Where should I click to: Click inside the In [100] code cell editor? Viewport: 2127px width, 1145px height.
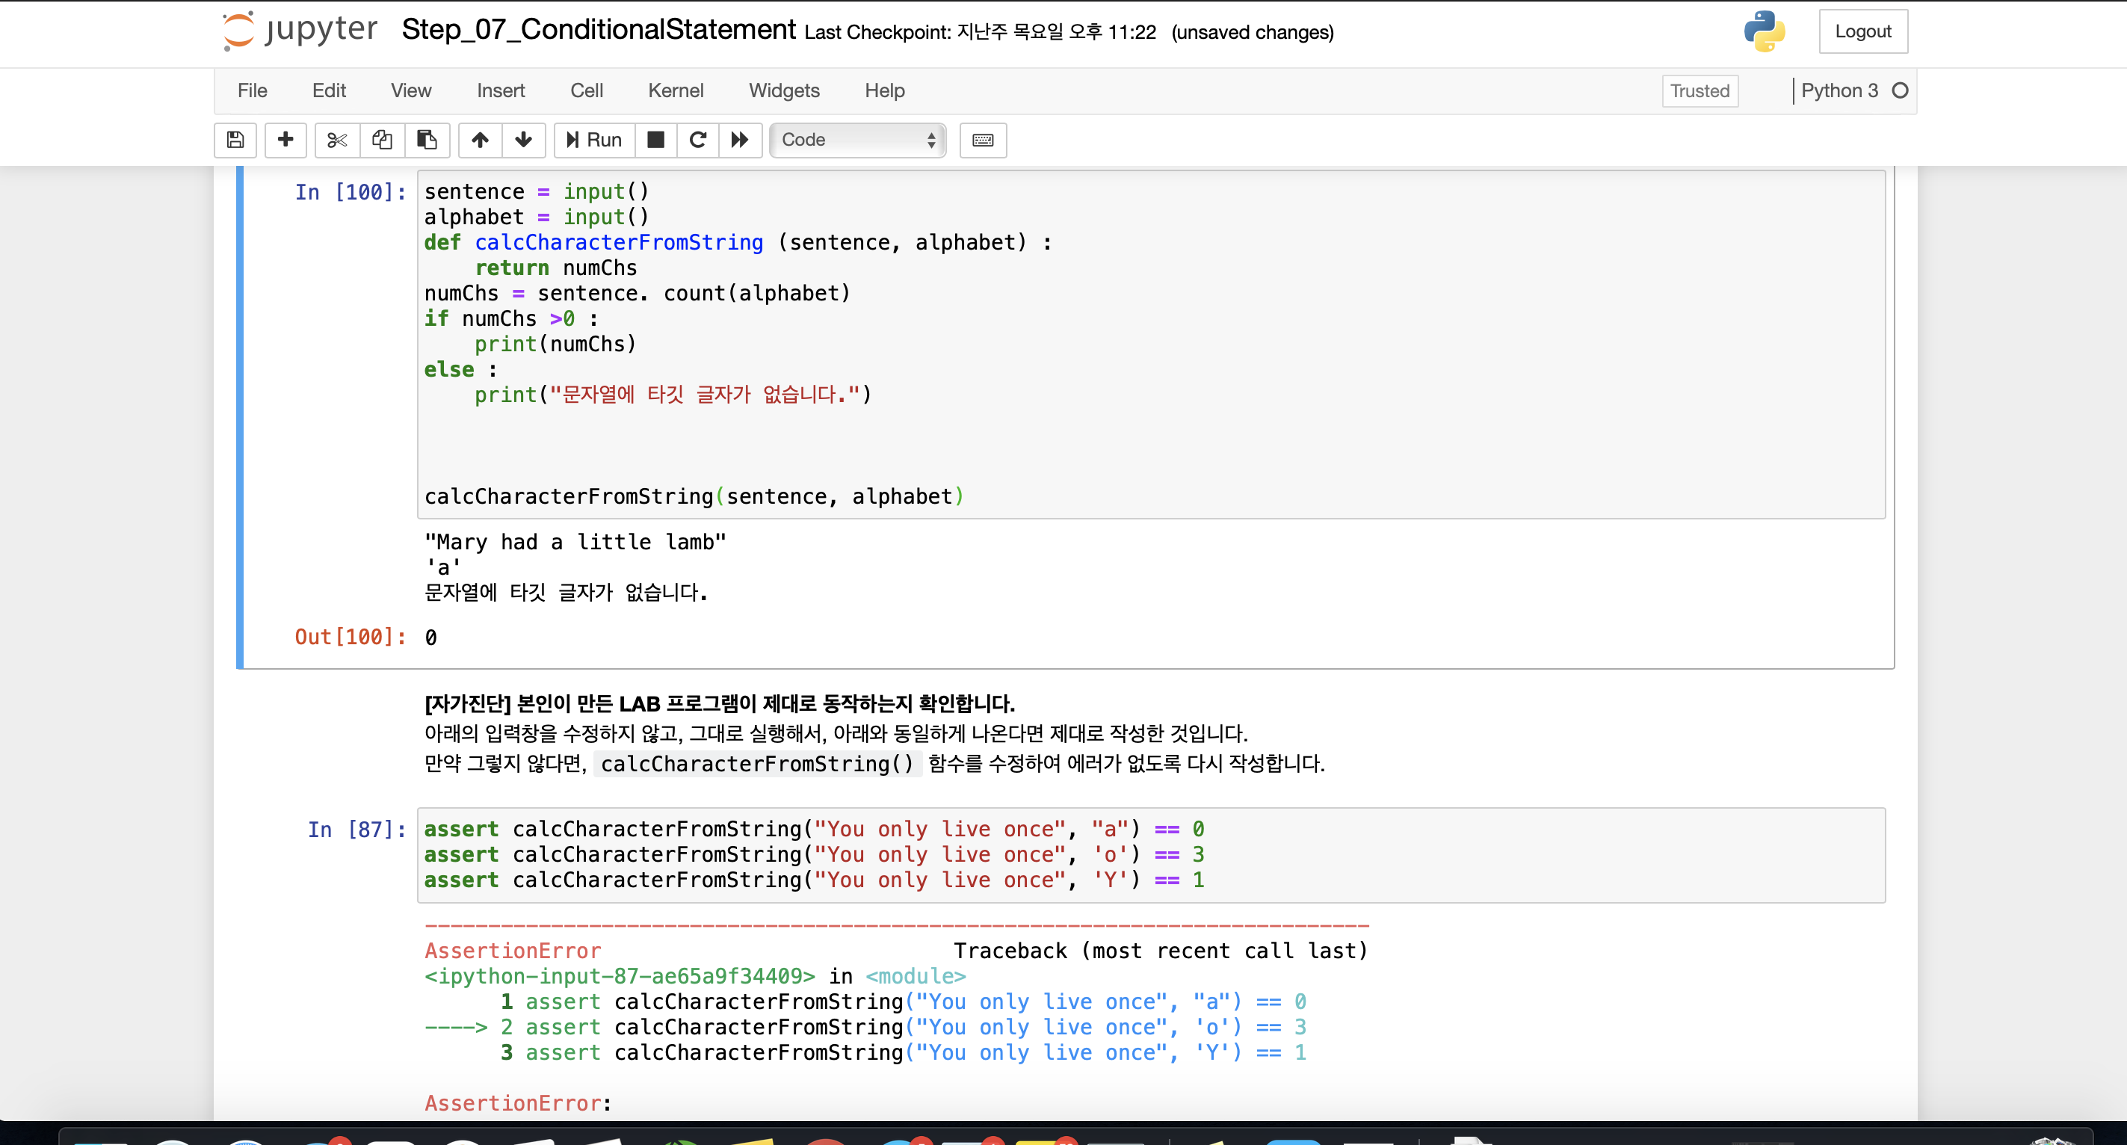click(x=1151, y=345)
